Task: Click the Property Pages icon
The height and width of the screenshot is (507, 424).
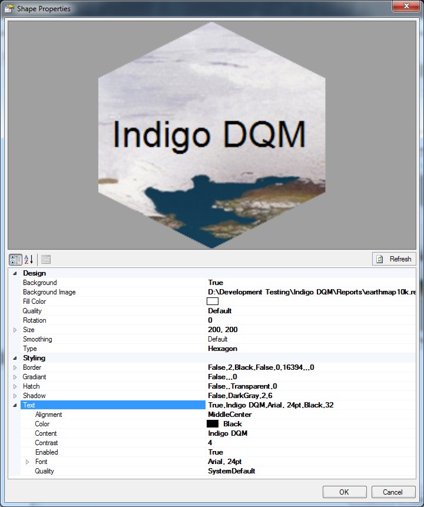Action: click(x=46, y=259)
